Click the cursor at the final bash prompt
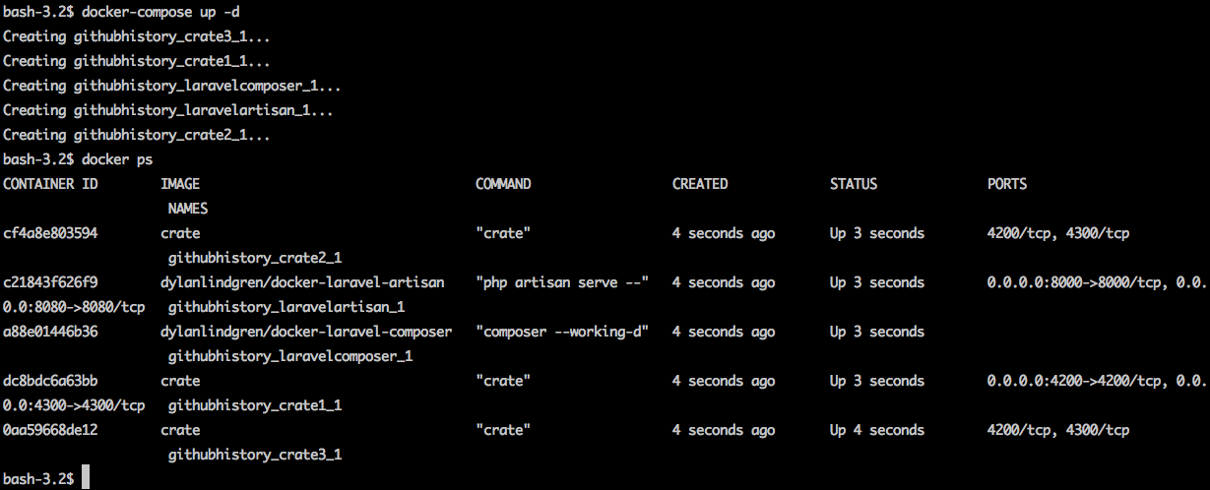The width and height of the screenshot is (1210, 490). coord(87,478)
